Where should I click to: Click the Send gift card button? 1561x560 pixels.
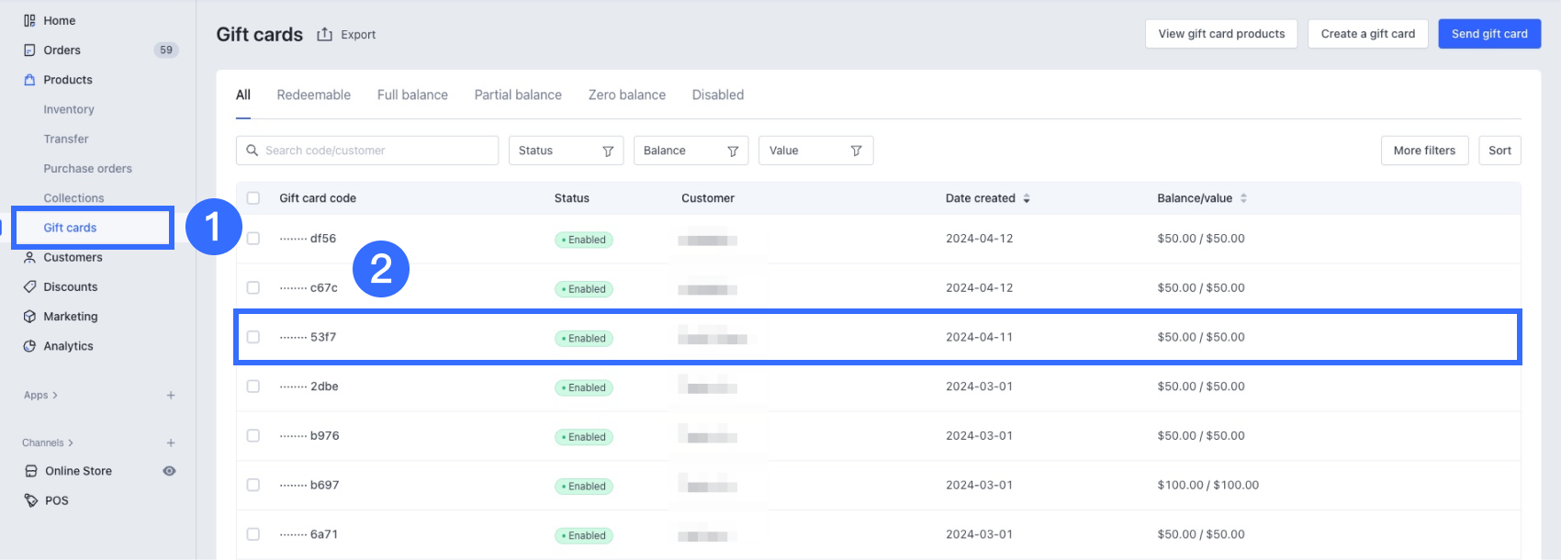[1488, 34]
